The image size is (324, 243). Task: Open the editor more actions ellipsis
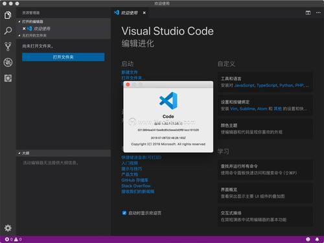pyautogui.click(x=318, y=13)
